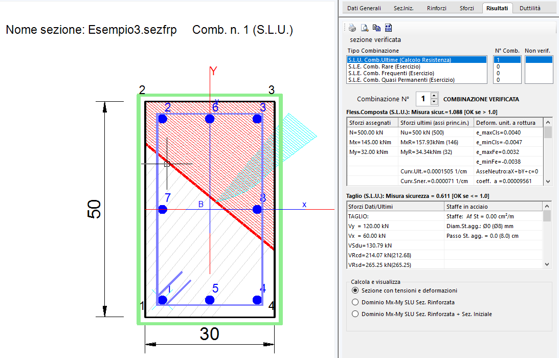This screenshot has width=559, height=358.
Task: Click the highlighted Non verif. list entry
Action: click(x=539, y=60)
